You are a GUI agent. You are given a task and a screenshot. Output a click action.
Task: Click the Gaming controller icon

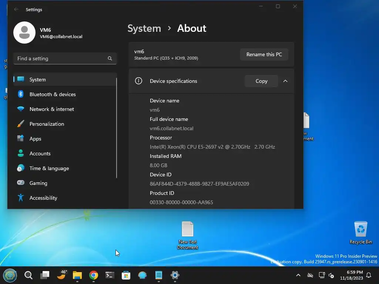(x=21, y=183)
